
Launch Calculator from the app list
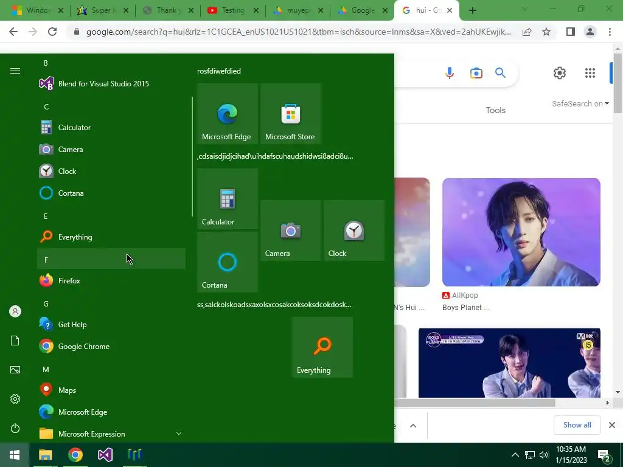pos(111,128)
